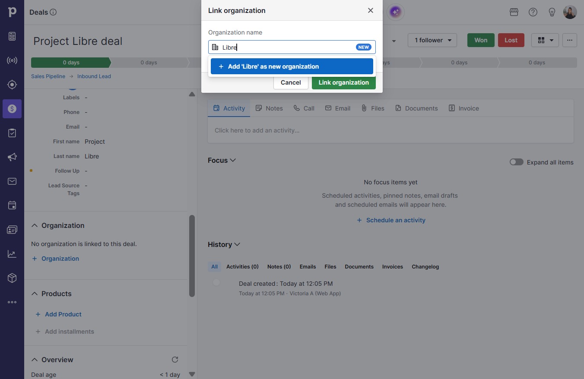The width and height of the screenshot is (584, 379).
Task: Open the Inbound Lead breadcrumb link
Action: click(94, 76)
